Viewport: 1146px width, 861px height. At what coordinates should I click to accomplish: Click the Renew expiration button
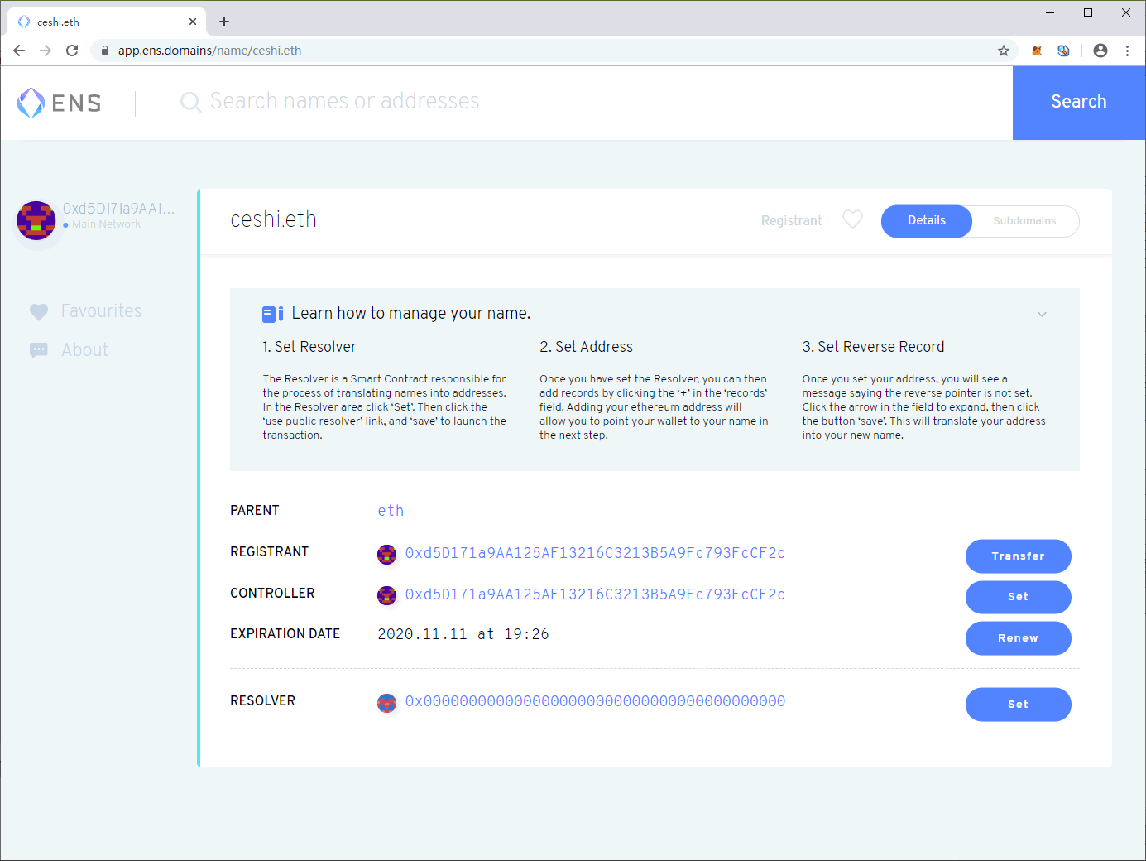click(x=1019, y=638)
